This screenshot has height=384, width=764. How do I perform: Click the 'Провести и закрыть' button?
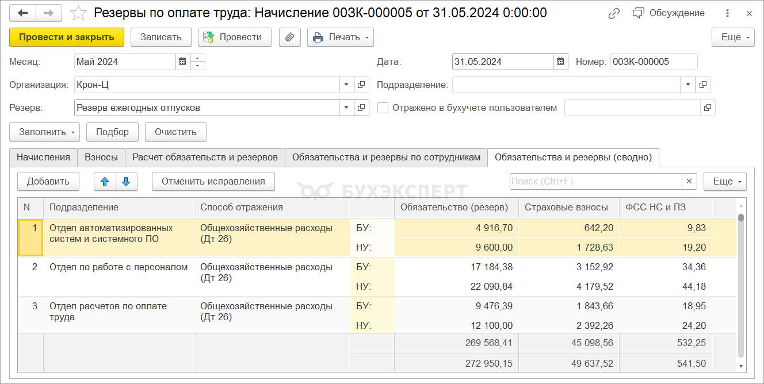point(67,37)
